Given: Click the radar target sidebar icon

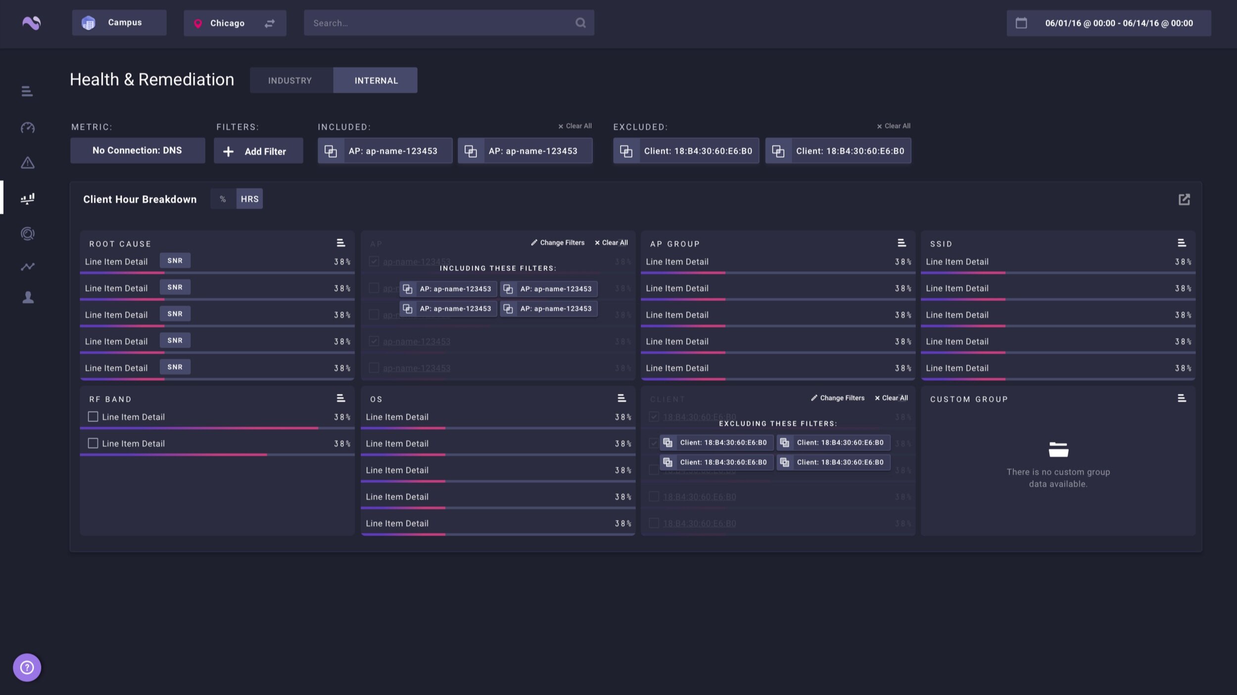Looking at the screenshot, I should (28, 233).
